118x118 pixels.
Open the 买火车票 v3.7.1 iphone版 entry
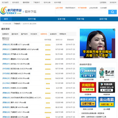(x=20, y=45)
